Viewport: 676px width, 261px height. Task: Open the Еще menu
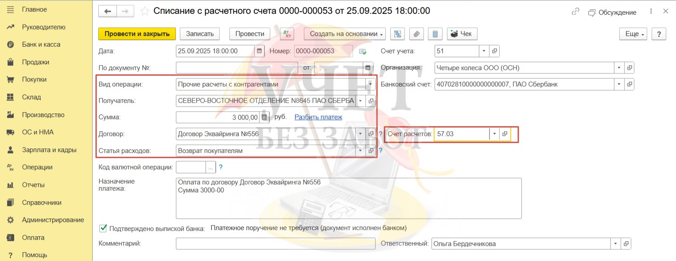633,34
